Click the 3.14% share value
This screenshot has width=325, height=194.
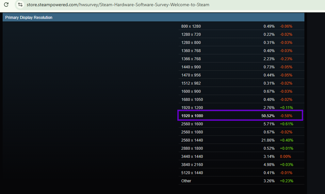pyautogui.click(x=269, y=156)
